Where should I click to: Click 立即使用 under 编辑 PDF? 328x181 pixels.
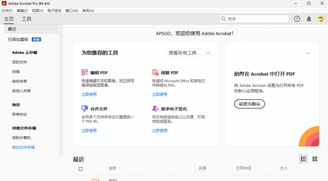(89, 94)
